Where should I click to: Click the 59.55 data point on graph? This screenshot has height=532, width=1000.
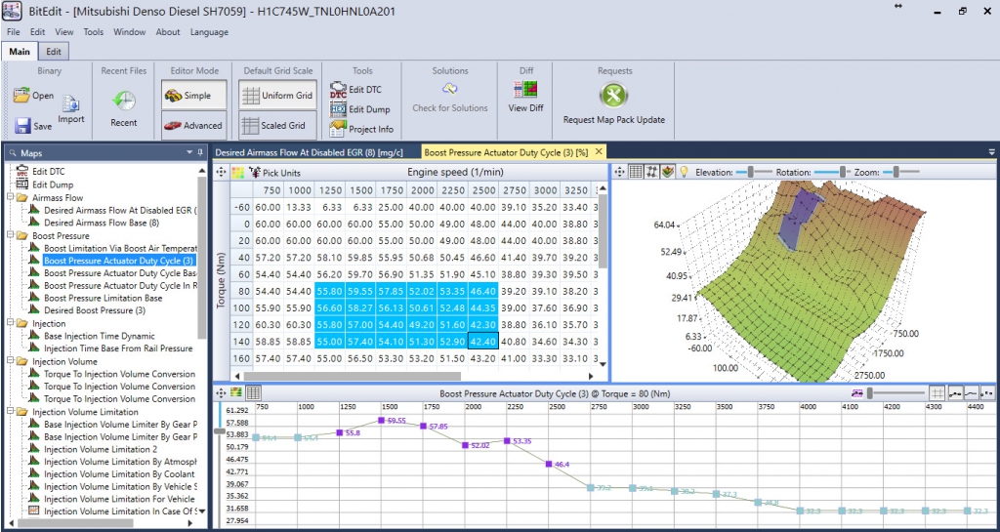pyautogui.click(x=381, y=420)
